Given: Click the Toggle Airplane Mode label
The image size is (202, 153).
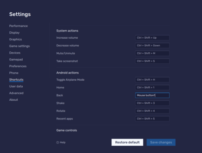Looking at the screenshot, I should click(x=70, y=79).
